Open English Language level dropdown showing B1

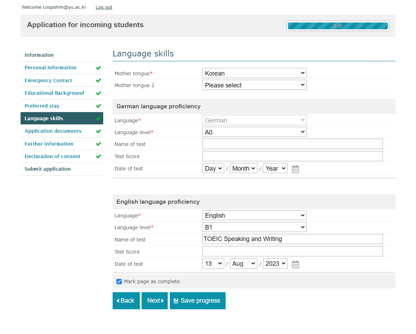point(255,227)
